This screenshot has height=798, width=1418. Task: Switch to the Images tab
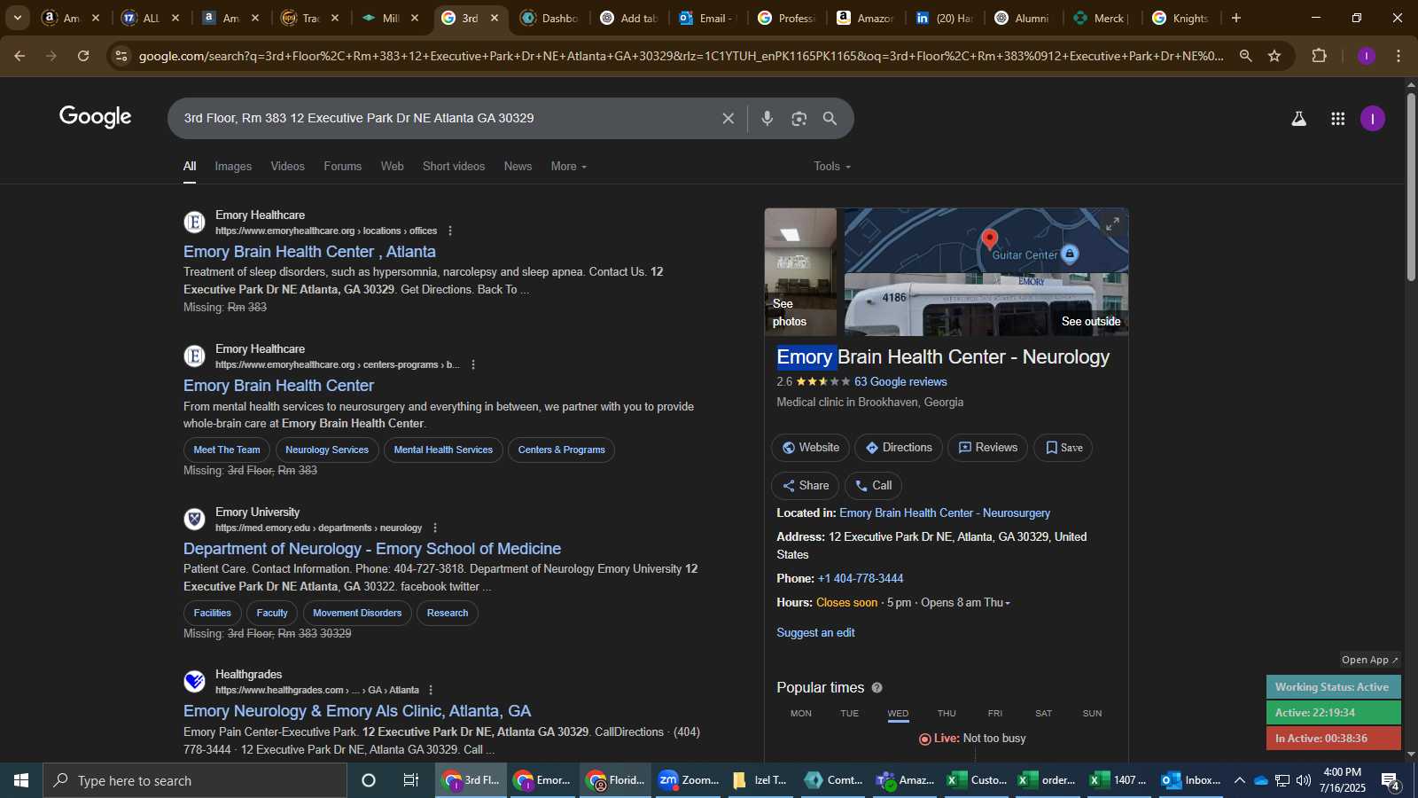coord(233,167)
